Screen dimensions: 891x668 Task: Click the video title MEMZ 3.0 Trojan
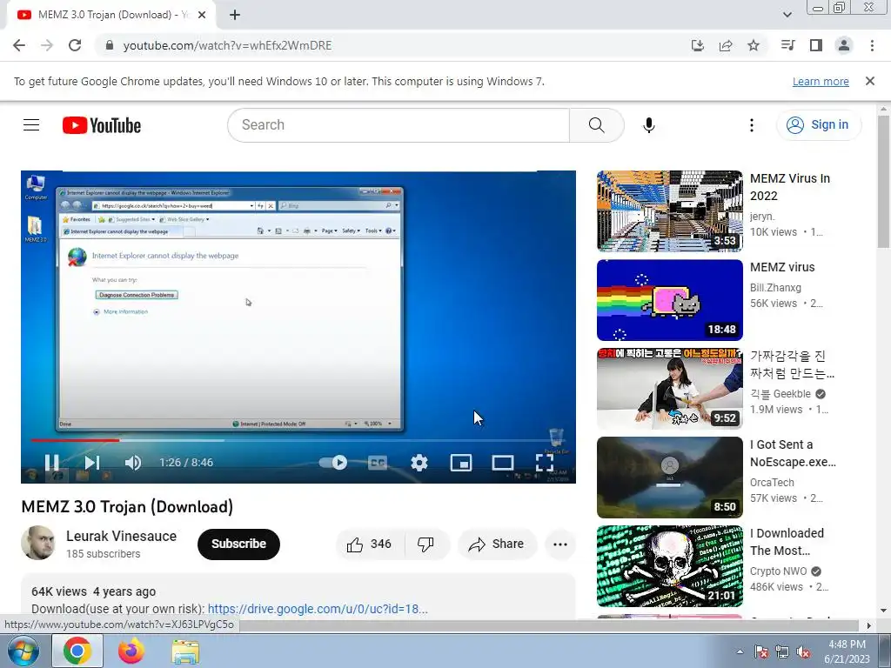(127, 507)
